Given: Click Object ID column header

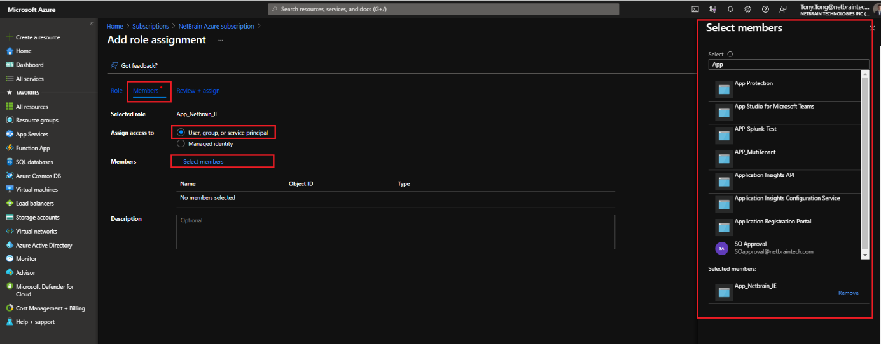Looking at the screenshot, I should [301, 184].
